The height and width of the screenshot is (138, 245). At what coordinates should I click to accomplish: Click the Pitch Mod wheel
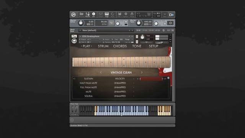(x=74, y=109)
